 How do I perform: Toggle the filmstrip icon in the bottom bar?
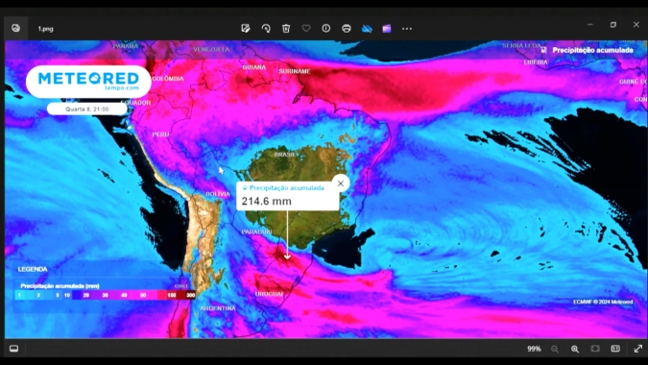(x=13, y=349)
